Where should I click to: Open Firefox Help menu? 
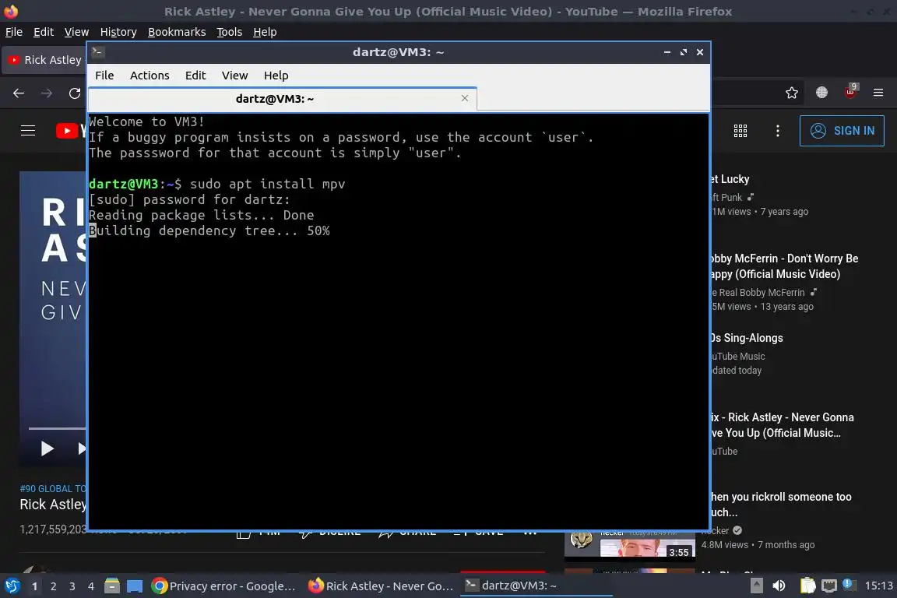pyautogui.click(x=265, y=32)
